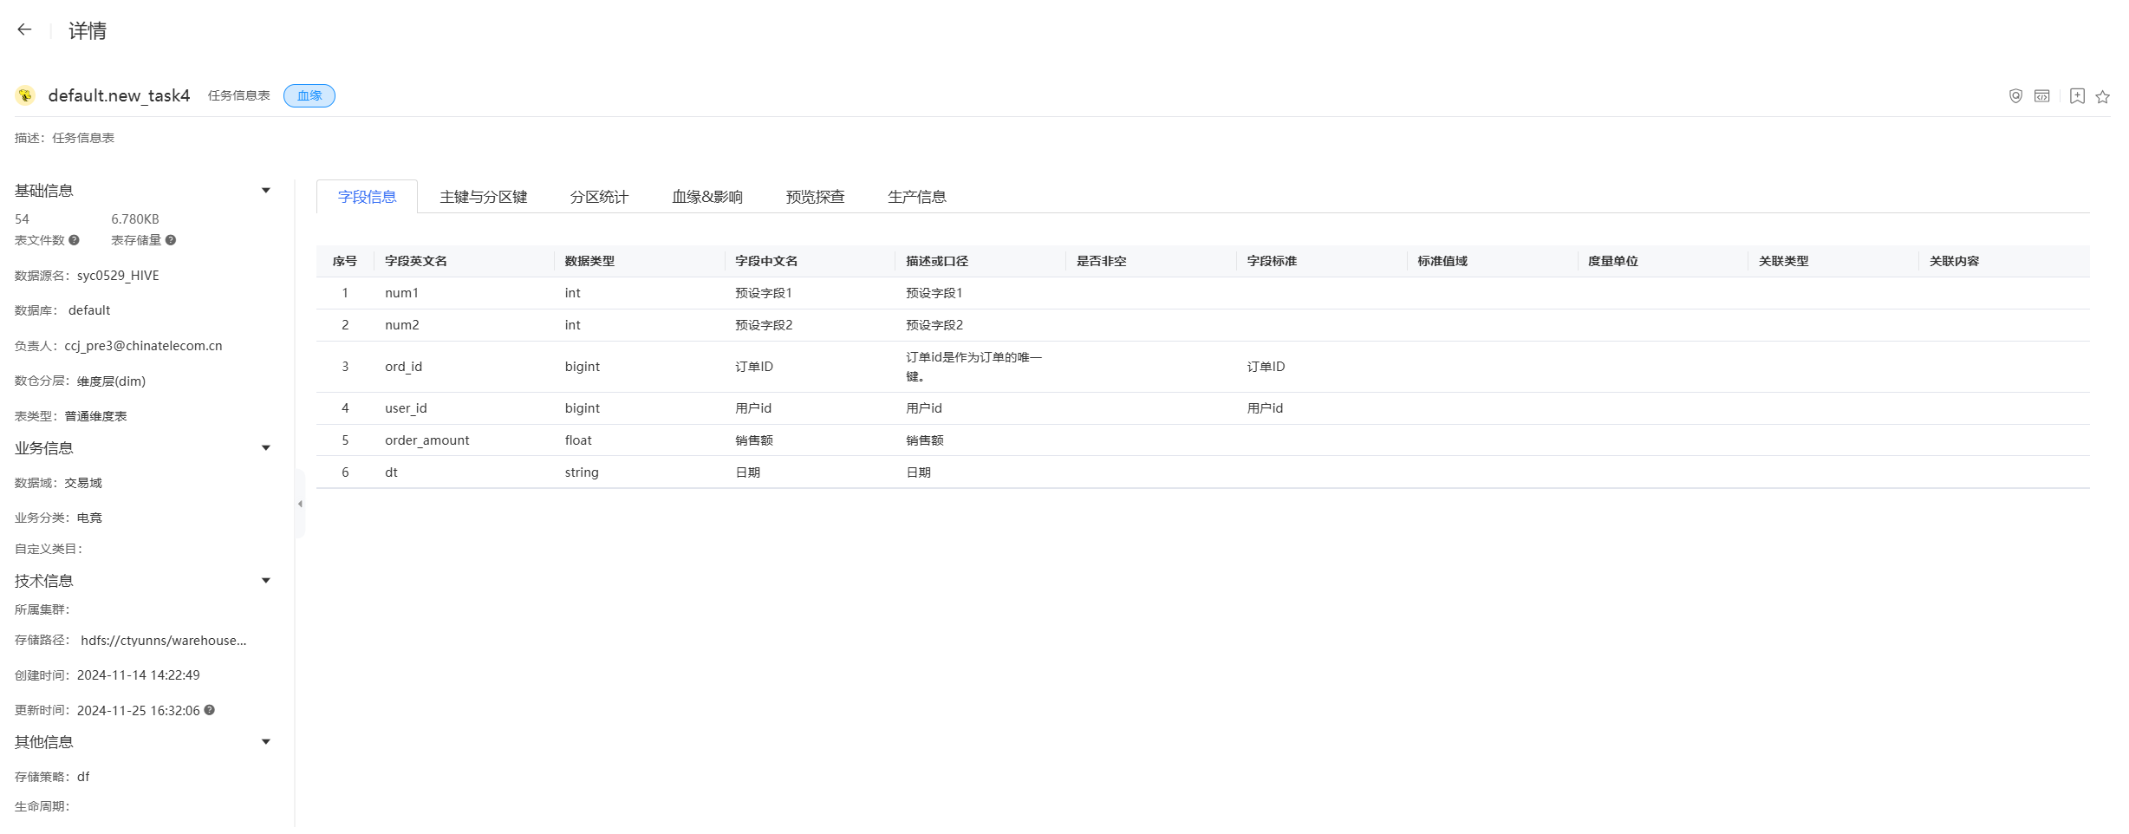Open the 分区统计 tab

pos(599,197)
